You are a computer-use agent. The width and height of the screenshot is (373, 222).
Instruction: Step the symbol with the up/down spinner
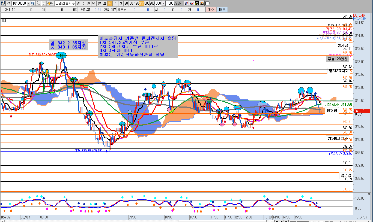click(x=44, y=3)
